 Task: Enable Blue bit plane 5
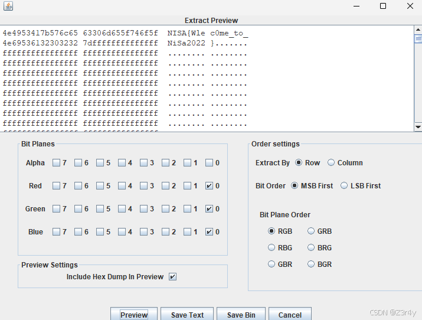tap(100, 231)
